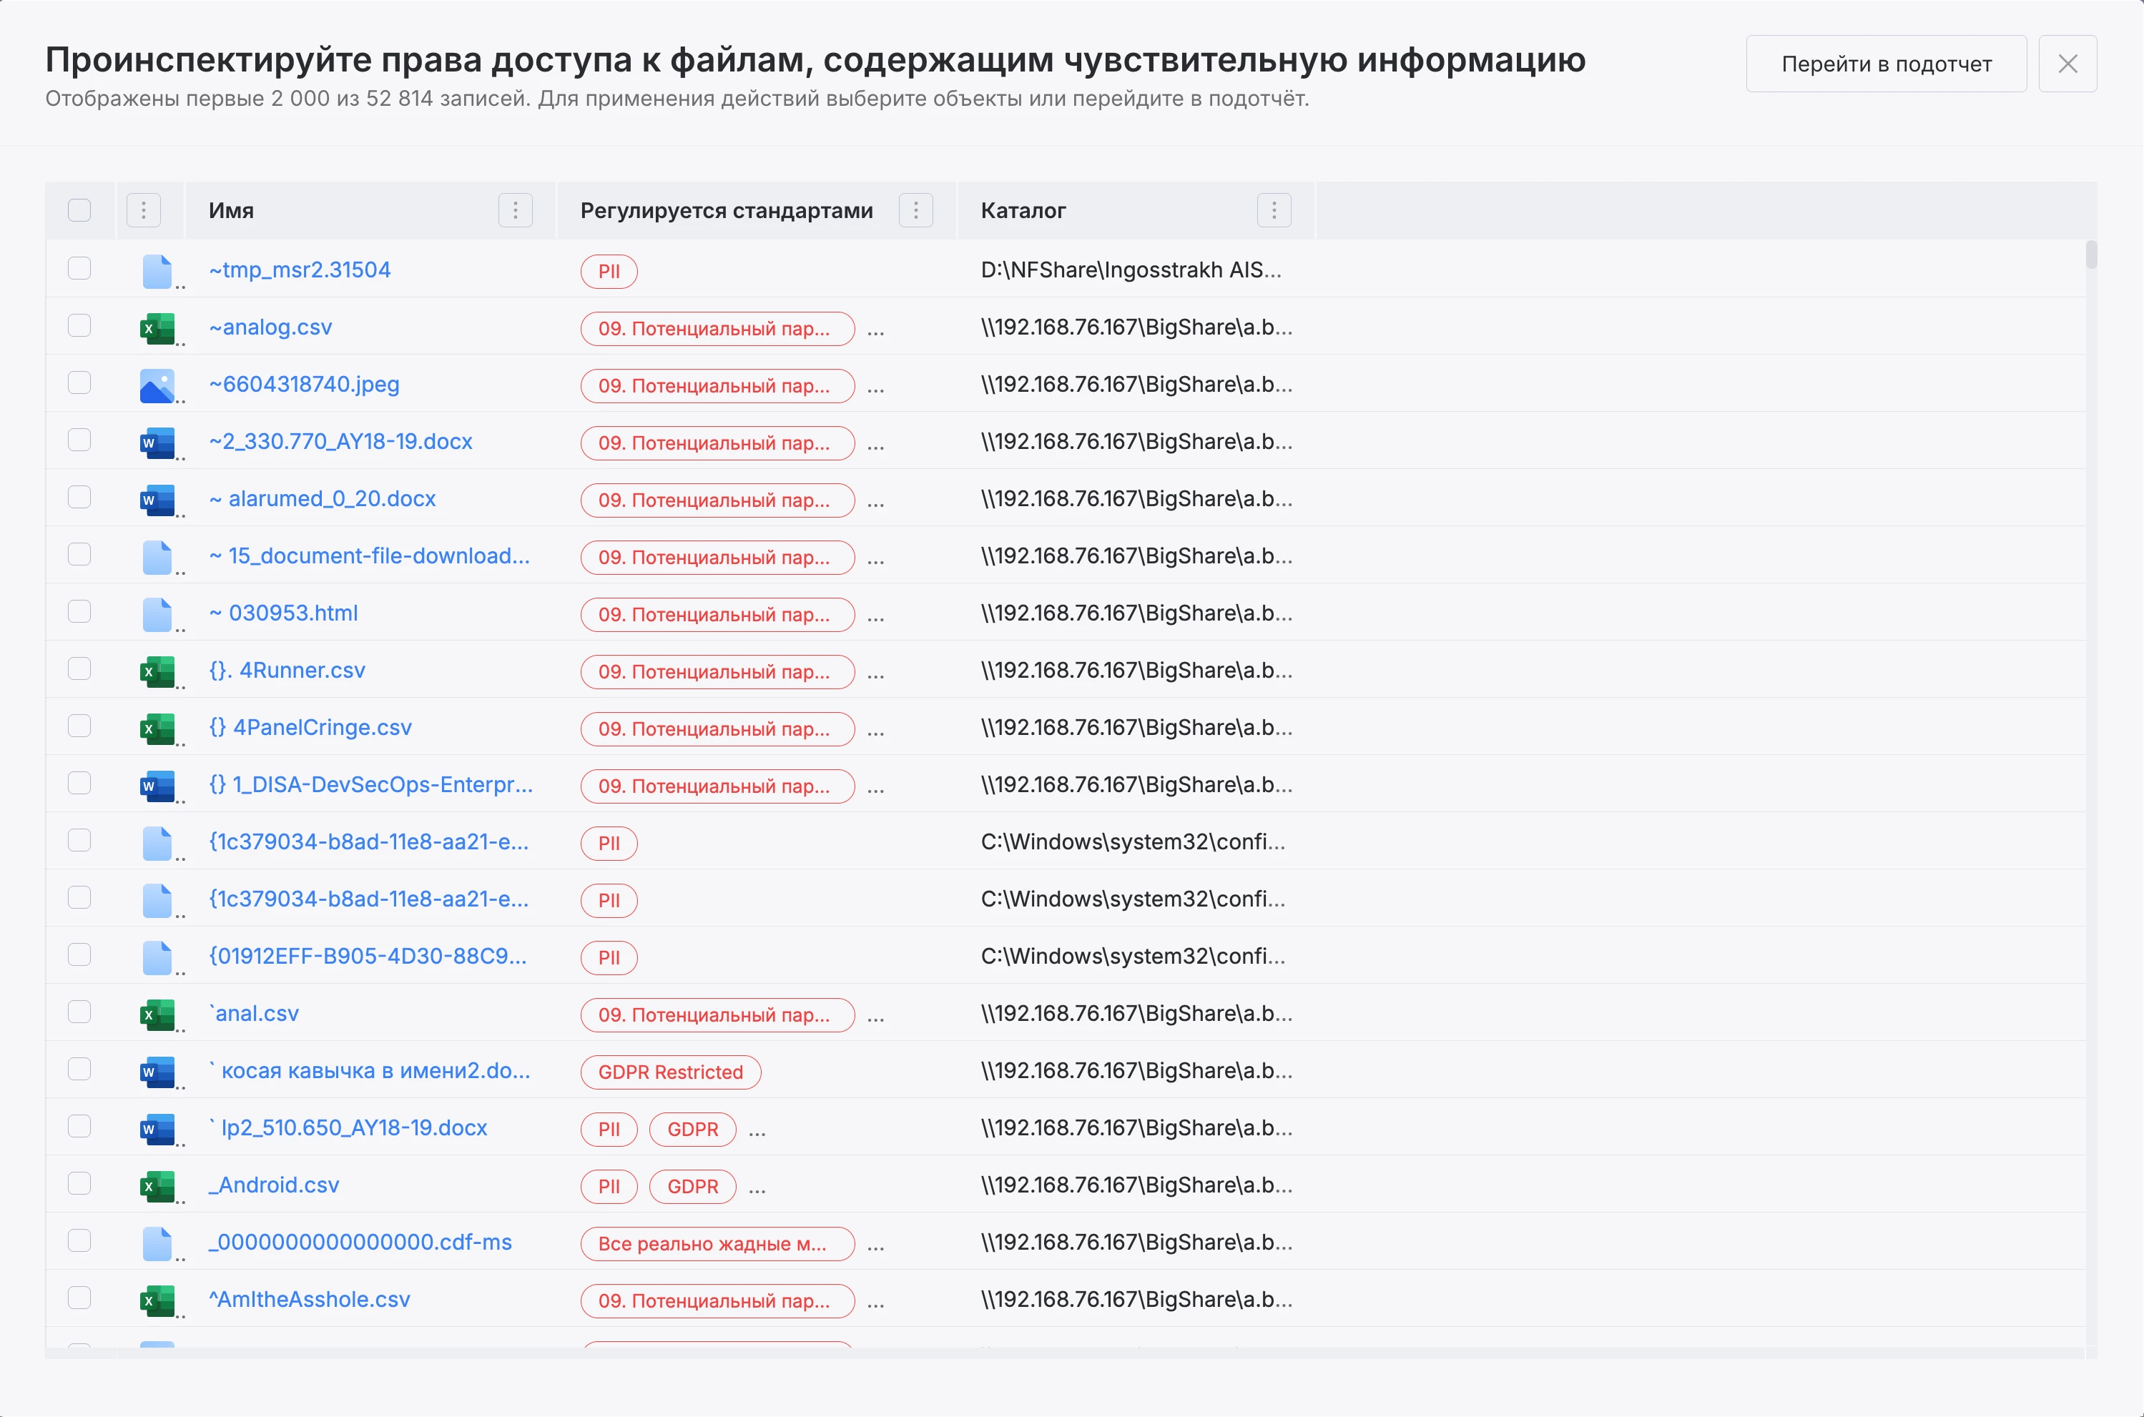This screenshot has height=1417, width=2144.
Task: Sort by the Имя column header
Action: 232,211
